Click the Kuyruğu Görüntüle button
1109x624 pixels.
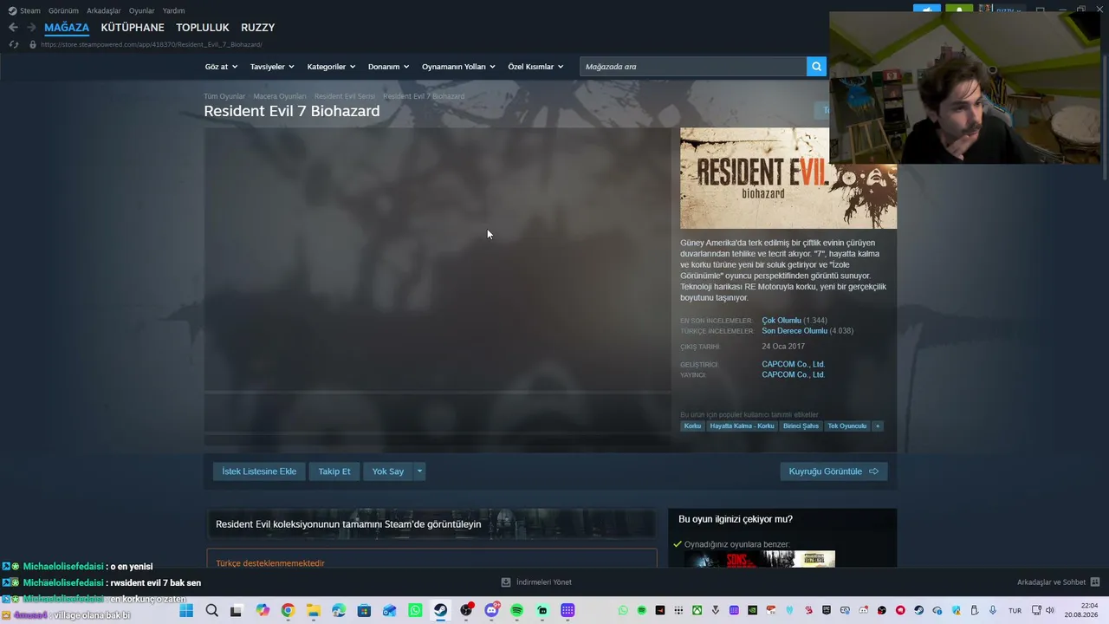coord(833,471)
